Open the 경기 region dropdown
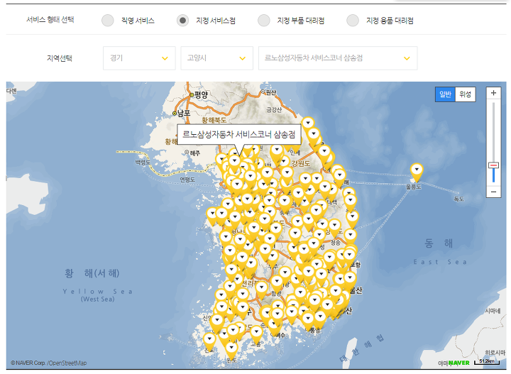Viewport: 511px width, 374px height. pos(139,58)
